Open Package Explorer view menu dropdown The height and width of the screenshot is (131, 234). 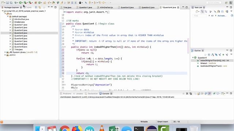pyautogui.click(x=49, y=7)
